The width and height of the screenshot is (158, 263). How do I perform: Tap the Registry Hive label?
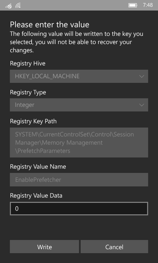click(28, 63)
